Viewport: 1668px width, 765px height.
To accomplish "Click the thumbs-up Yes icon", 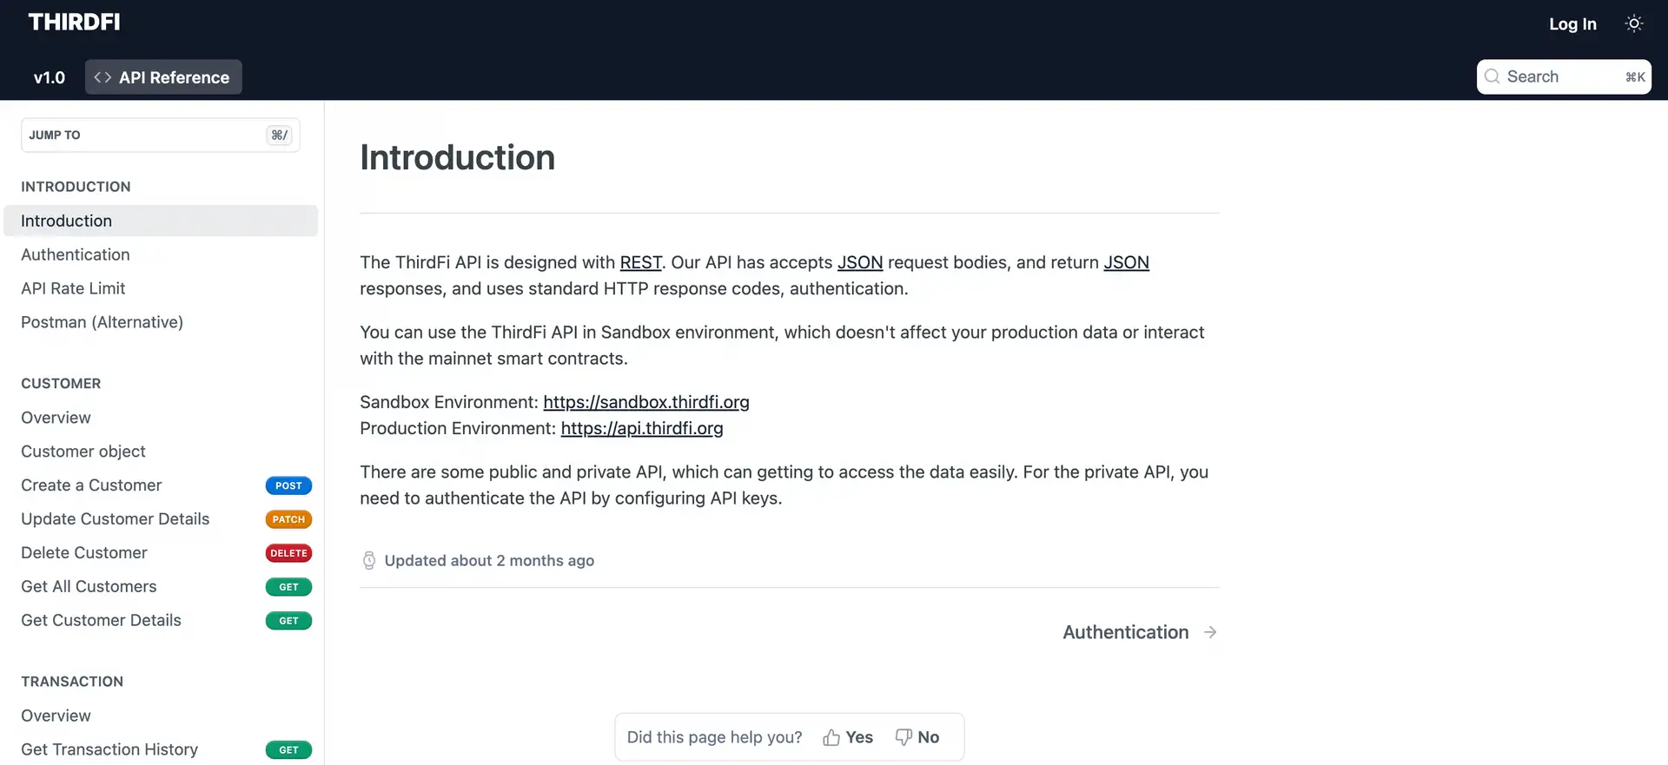I will pyautogui.click(x=831, y=737).
